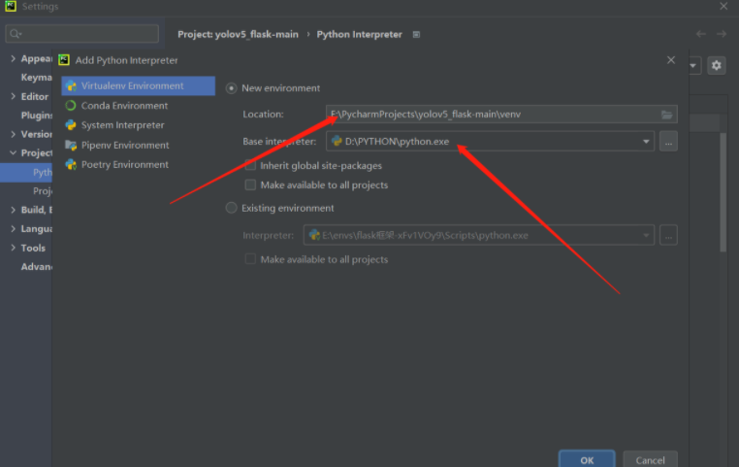Open interpreter gear settings menu
Image resolution: width=739 pixels, height=467 pixels.
tap(717, 65)
